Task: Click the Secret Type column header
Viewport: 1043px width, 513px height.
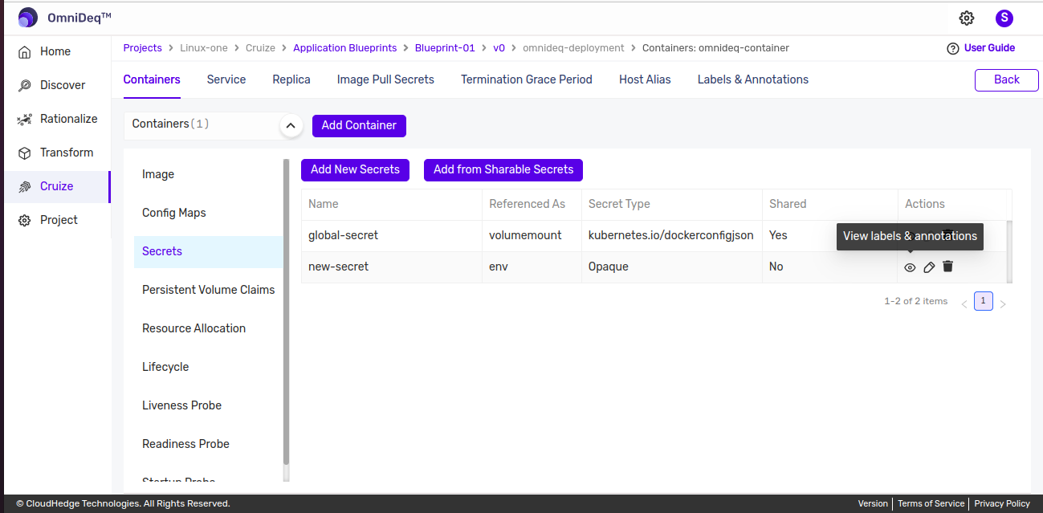Action: (x=671, y=204)
